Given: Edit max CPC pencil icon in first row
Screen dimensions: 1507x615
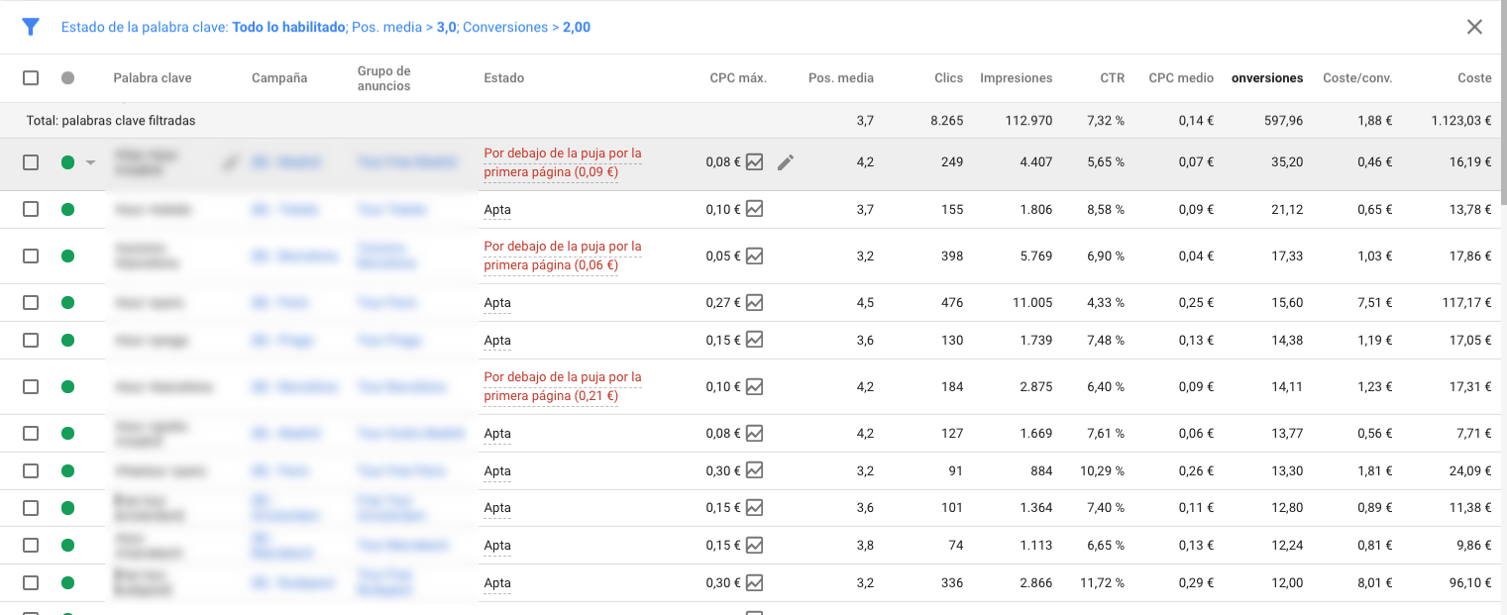Looking at the screenshot, I should tap(786, 162).
